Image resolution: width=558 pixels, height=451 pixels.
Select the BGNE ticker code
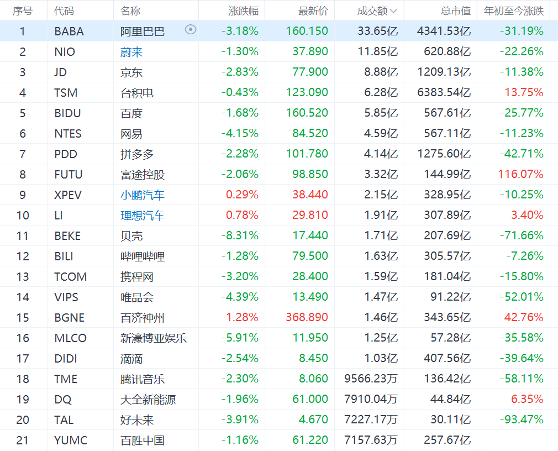(70, 318)
